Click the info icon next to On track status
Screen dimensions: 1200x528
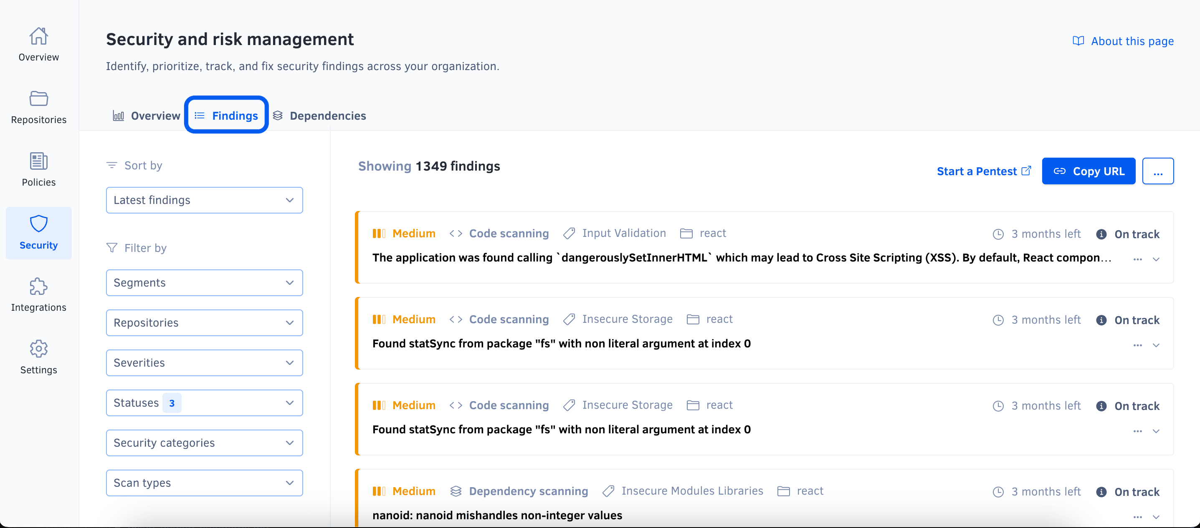click(1101, 234)
